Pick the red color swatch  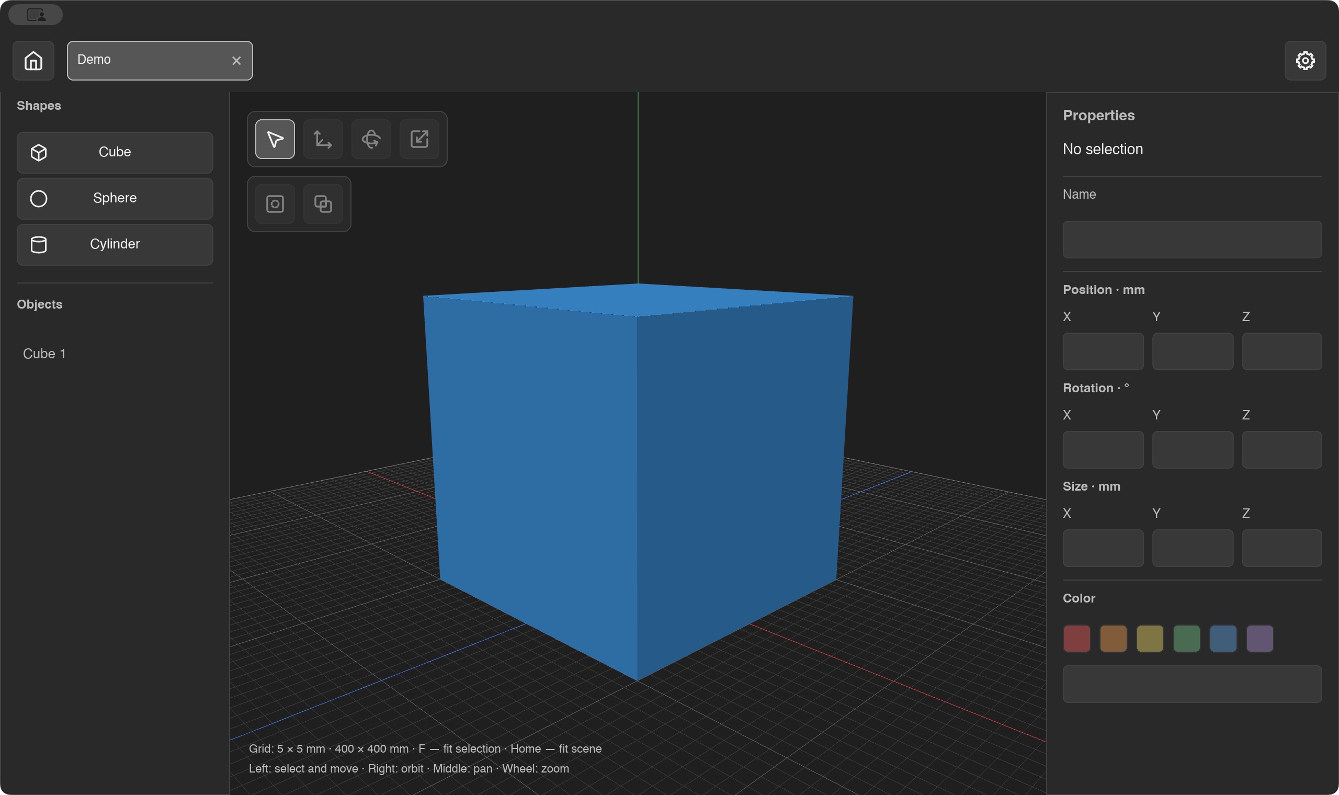[x=1076, y=639]
